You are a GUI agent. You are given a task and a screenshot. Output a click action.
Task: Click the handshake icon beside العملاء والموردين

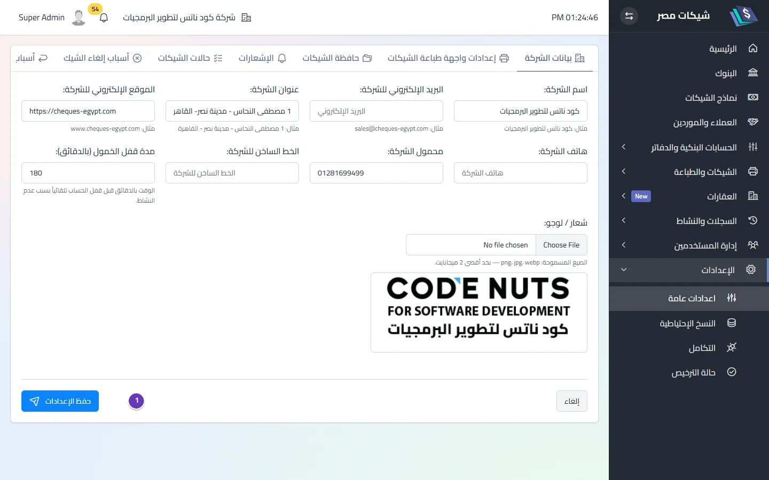(753, 122)
